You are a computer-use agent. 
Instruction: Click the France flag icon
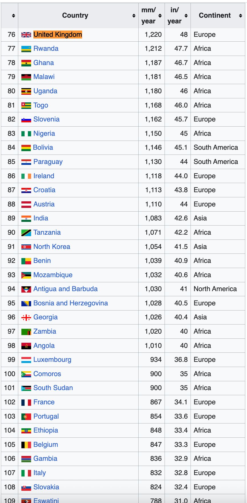tap(26, 402)
